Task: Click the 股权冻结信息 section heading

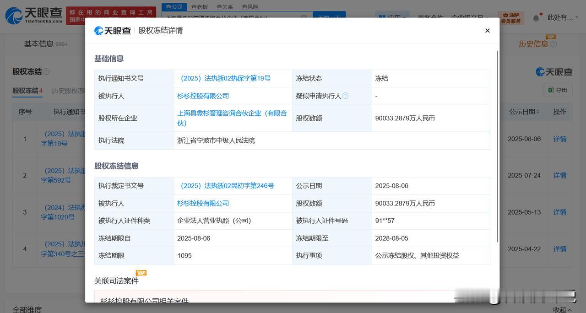Action: [x=116, y=166]
